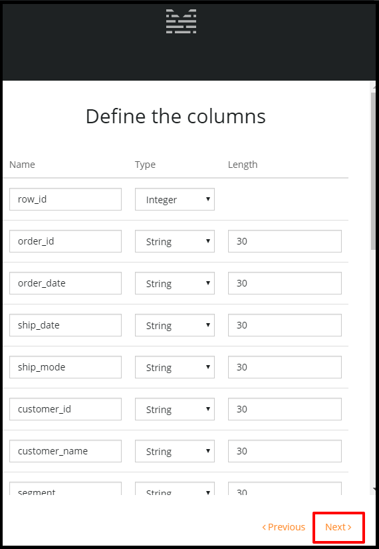
Task: Click the striped M logo in header
Action: pos(181,22)
